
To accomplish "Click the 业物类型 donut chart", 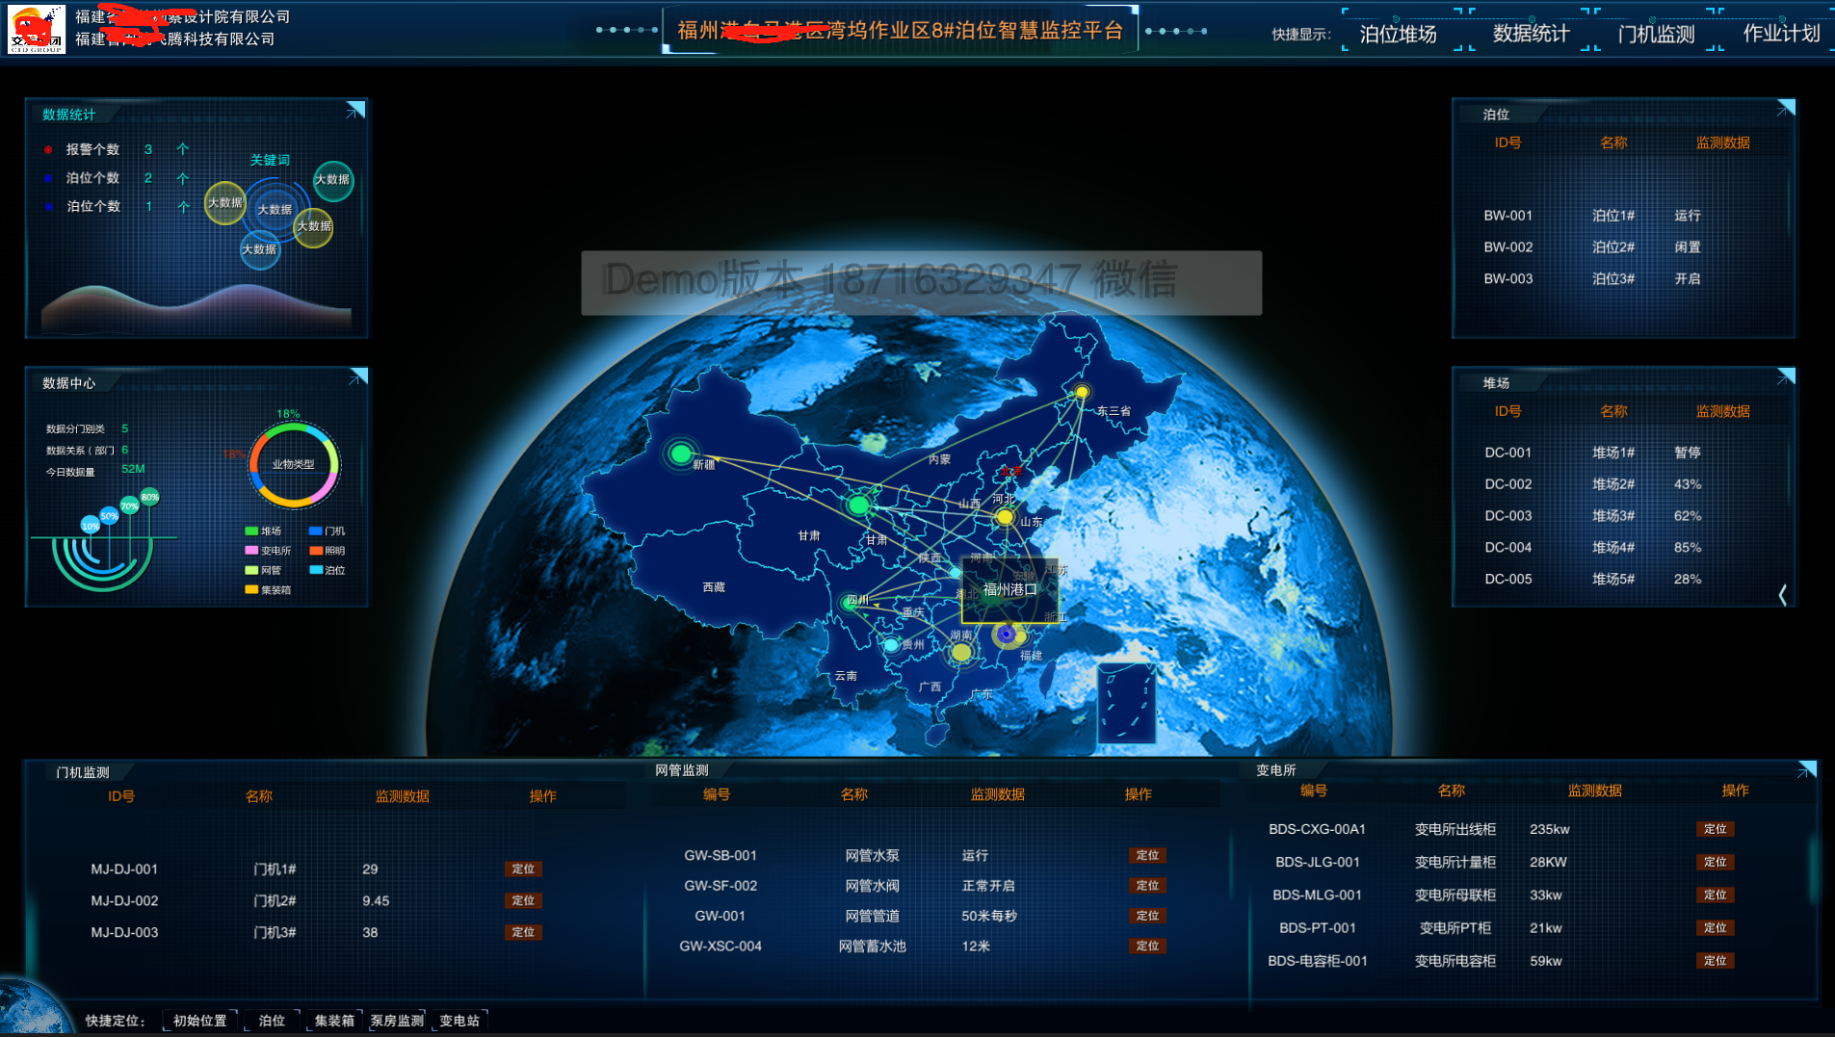I will [294, 465].
